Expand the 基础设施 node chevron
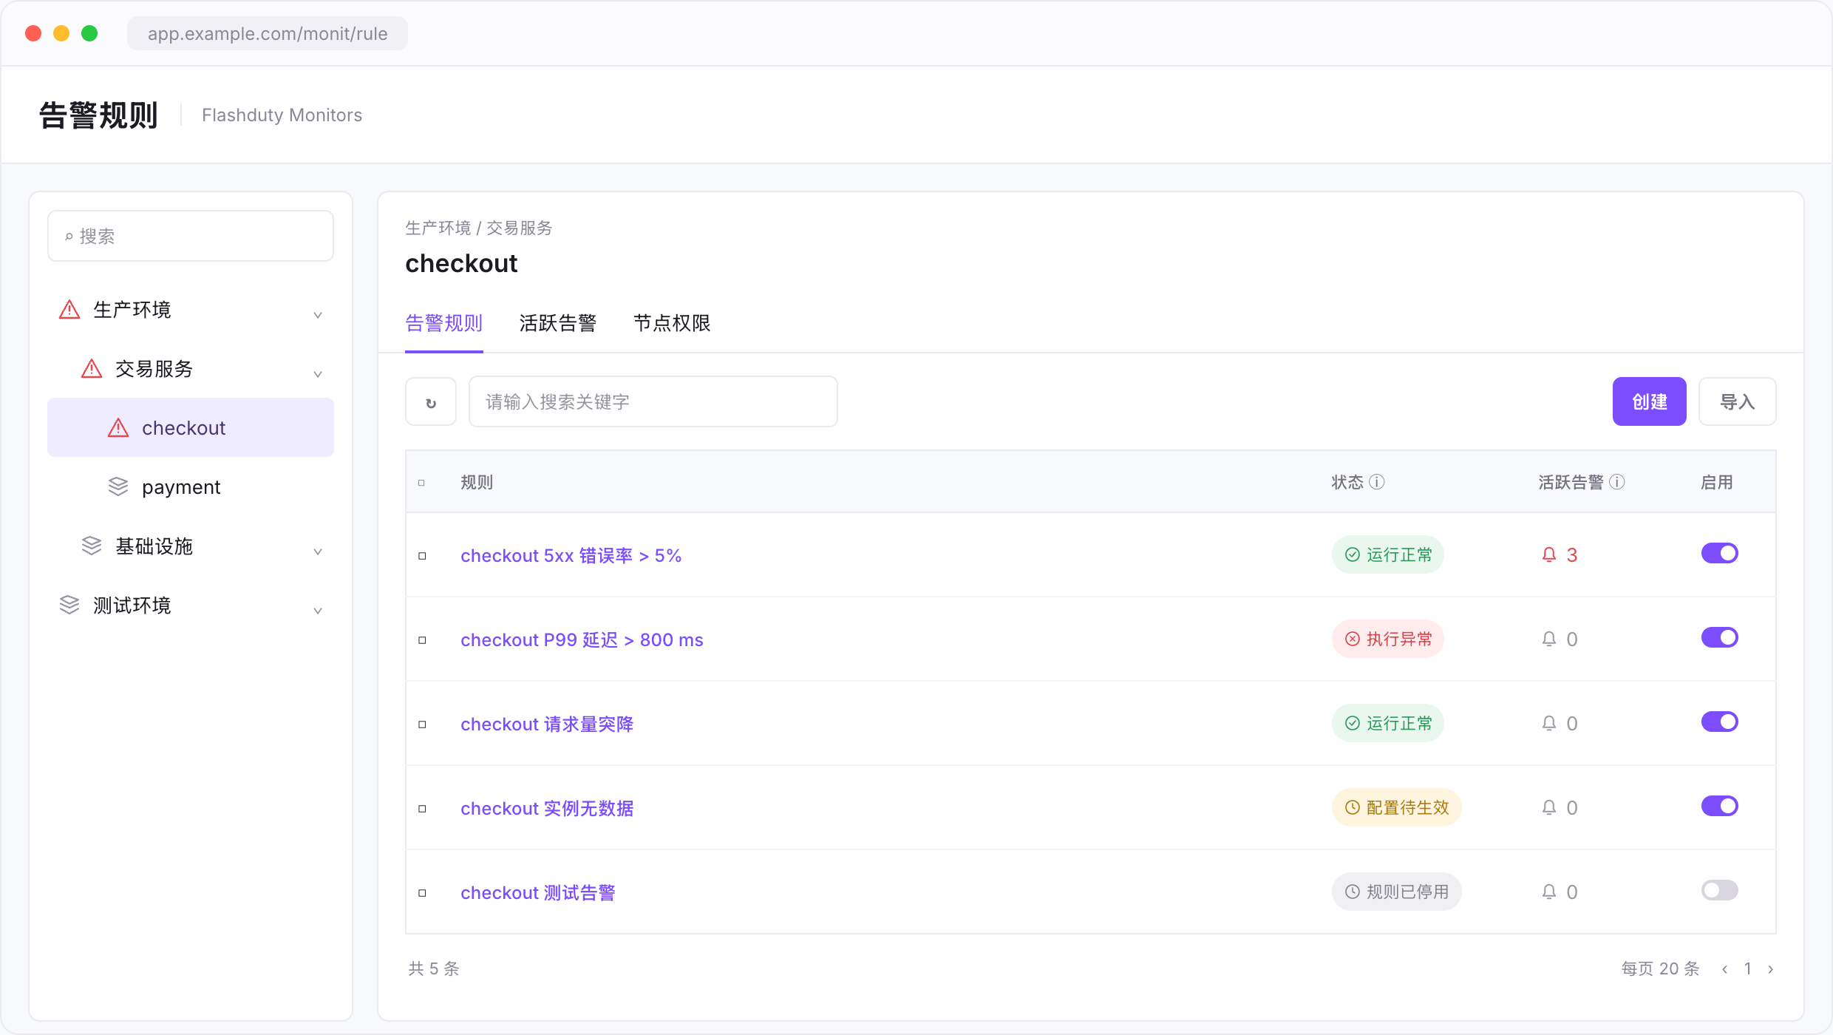 [x=318, y=552]
